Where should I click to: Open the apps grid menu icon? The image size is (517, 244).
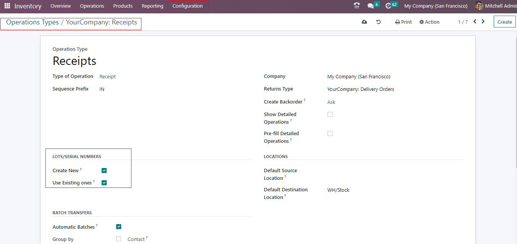(x=7, y=6)
